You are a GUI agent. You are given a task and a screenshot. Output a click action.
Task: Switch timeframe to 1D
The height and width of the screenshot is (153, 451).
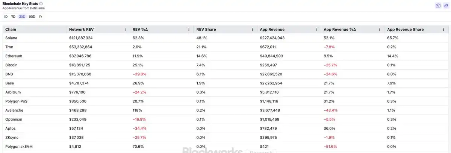(x=6, y=16)
